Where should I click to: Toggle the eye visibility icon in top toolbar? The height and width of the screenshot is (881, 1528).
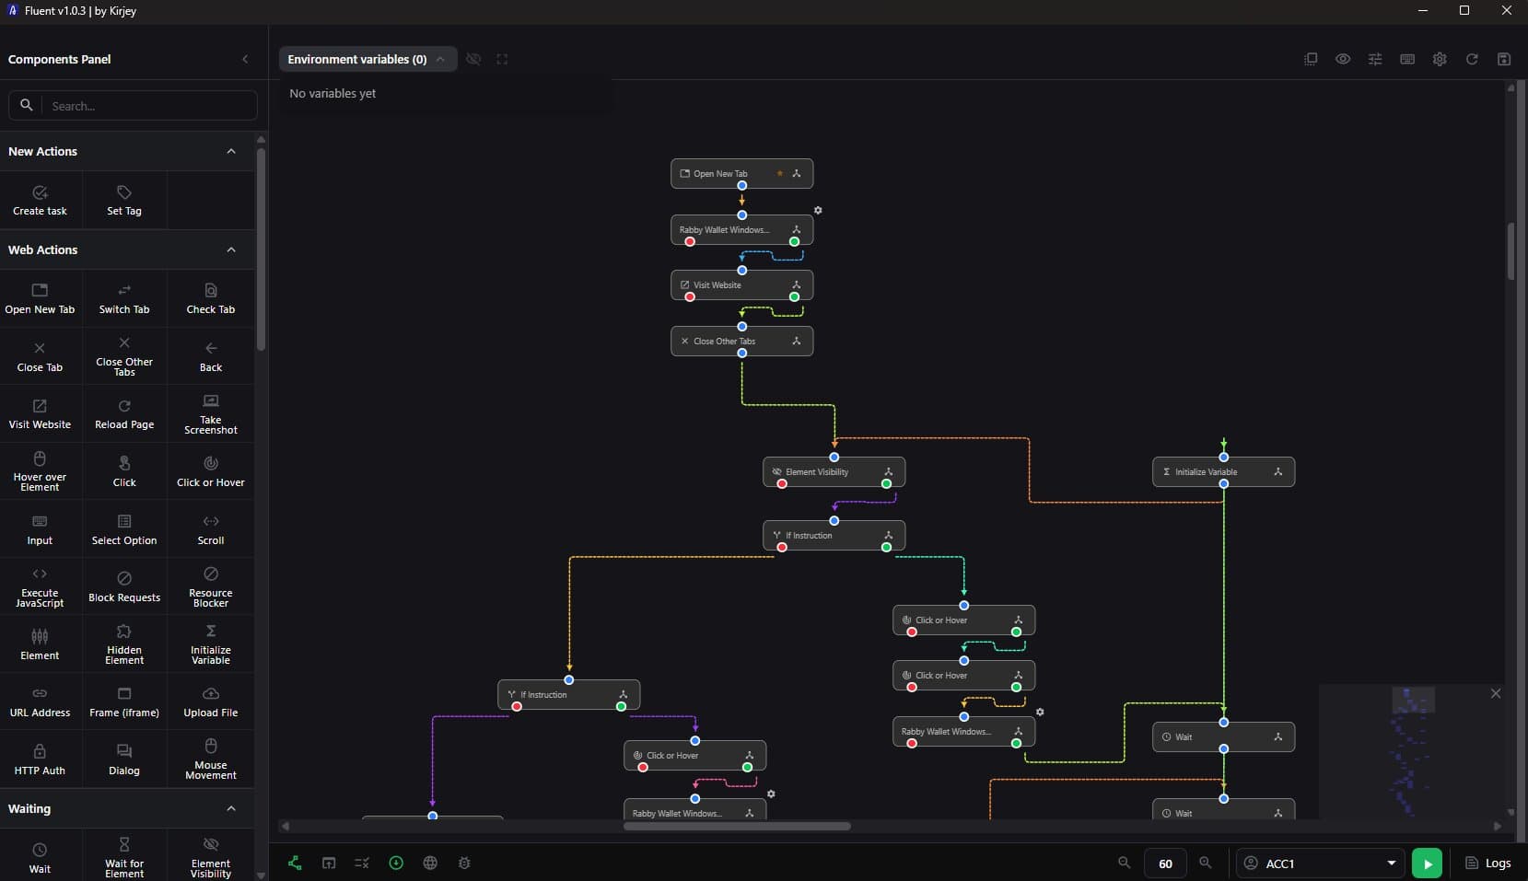(1343, 59)
